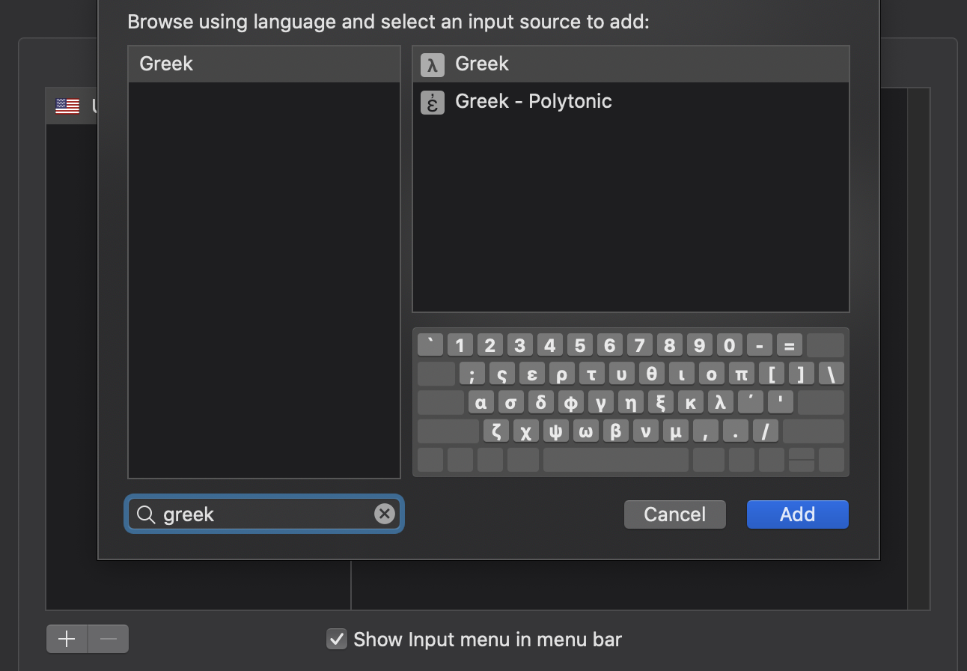Screen dimensions: 967x671
Task: Click the alpha key on keyboard preview
Action: 481,402
